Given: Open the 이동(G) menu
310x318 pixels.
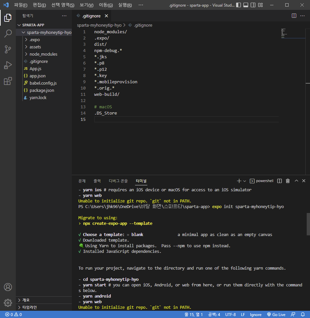Looking at the screenshot, I should point(106,5).
